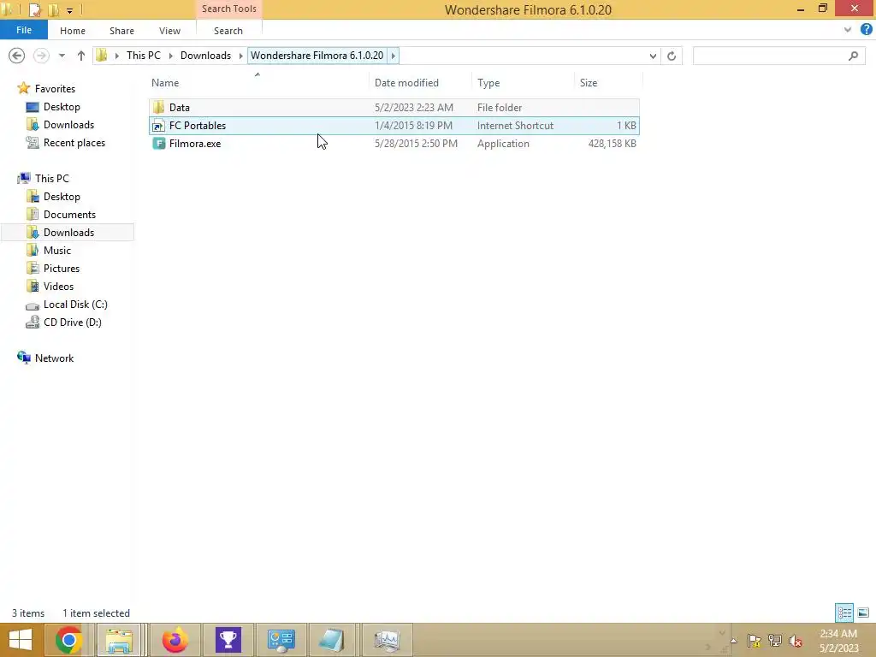Click the Search Tools contextual tab

click(x=229, y=9)
